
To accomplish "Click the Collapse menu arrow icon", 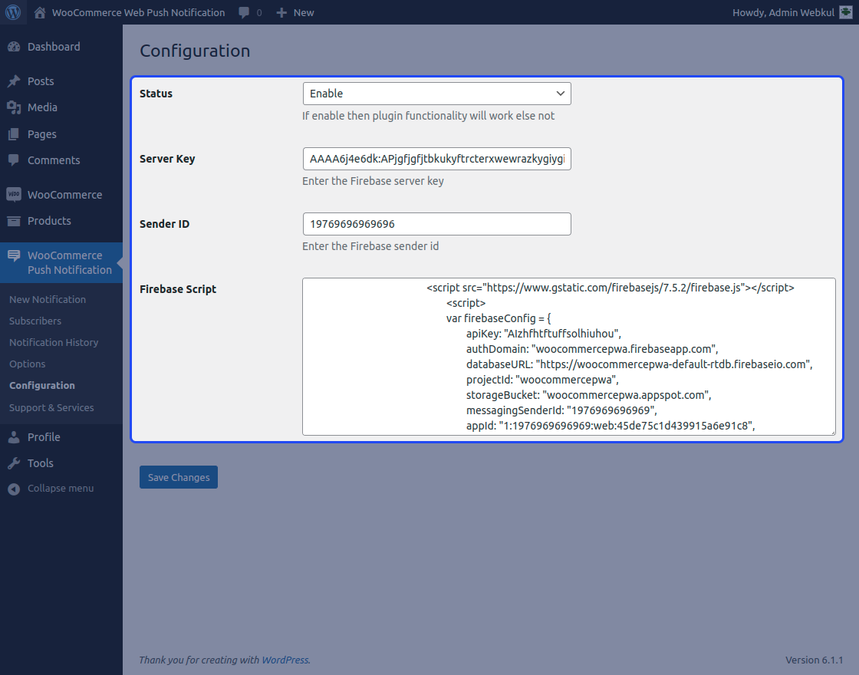I will click(x=14, y=489).
